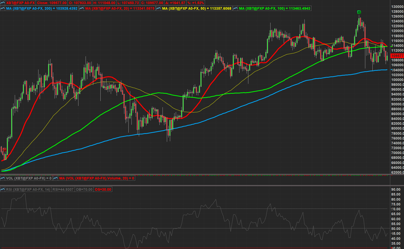Click the MA 100 green value label

coord(274,8)
